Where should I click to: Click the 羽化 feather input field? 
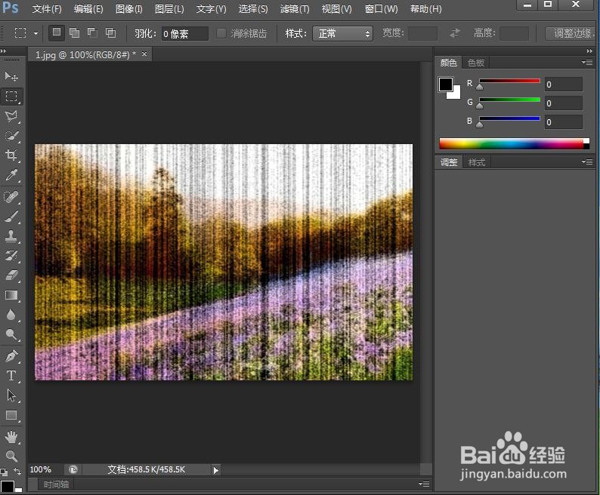[185, 34]
